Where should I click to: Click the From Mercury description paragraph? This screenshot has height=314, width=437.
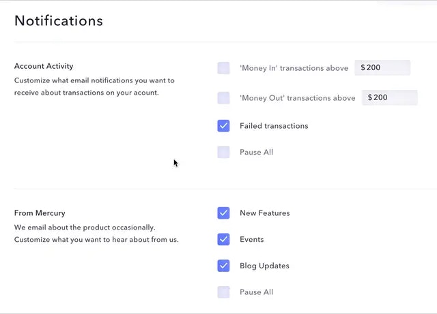click(x=96, y=234)
